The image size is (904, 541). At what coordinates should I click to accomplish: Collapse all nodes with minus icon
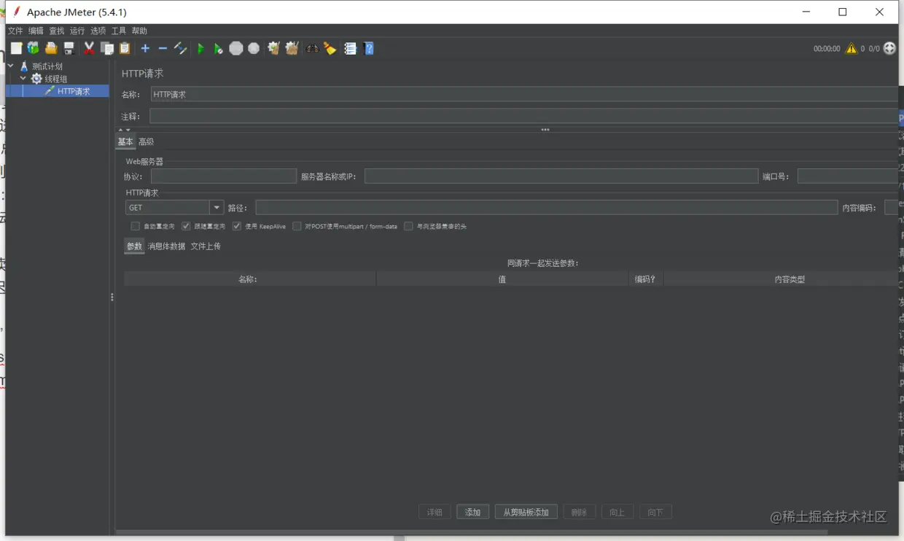click(163, 48)
